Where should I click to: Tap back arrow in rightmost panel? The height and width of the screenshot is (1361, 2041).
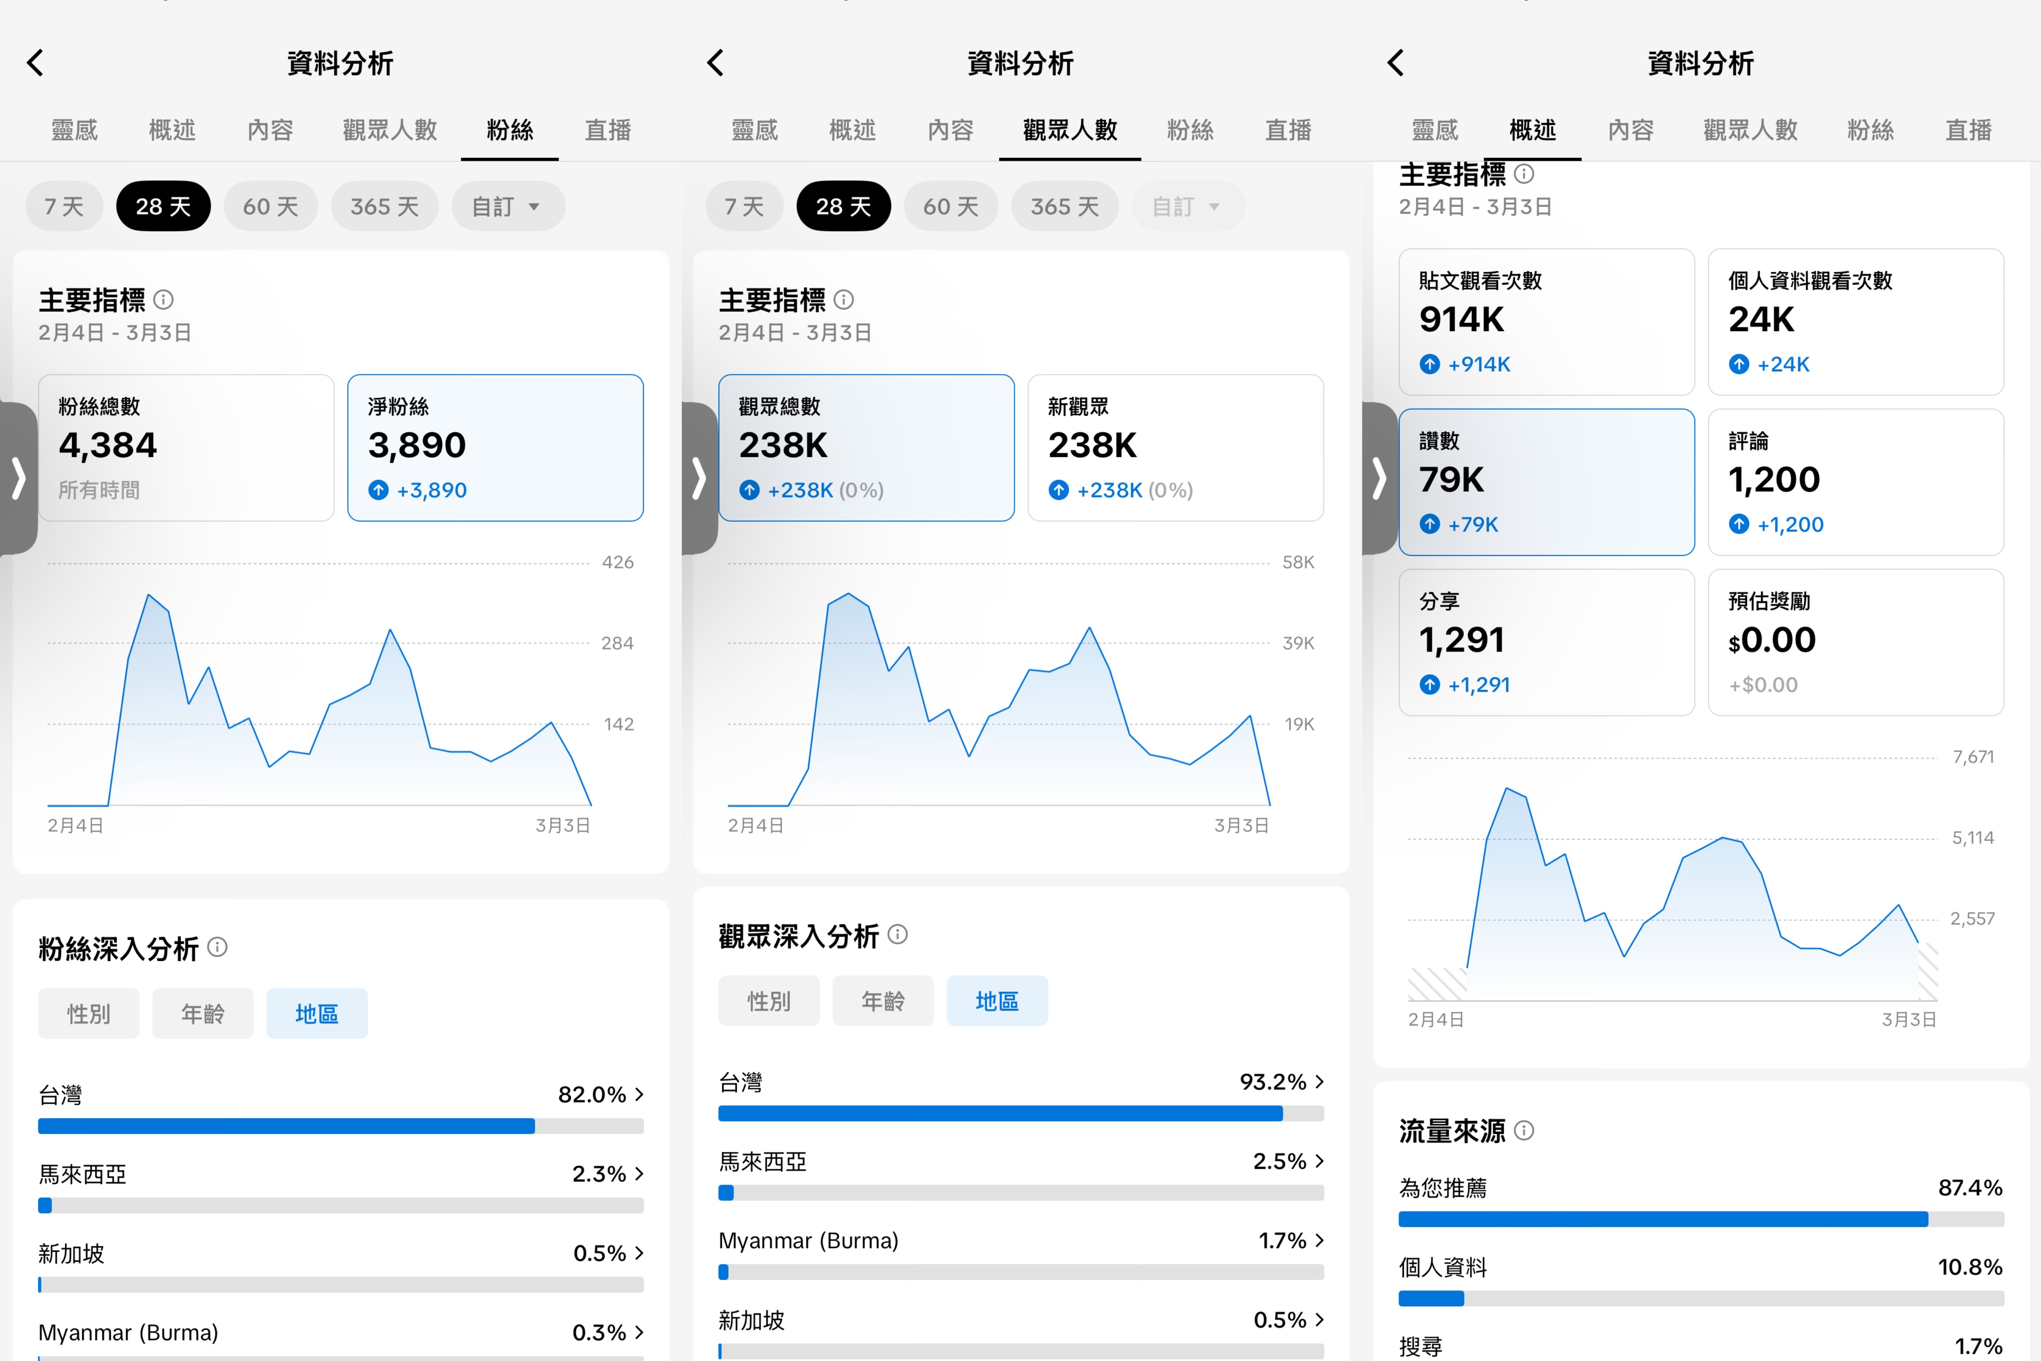pyautogui.click(x=1396, y=63)
